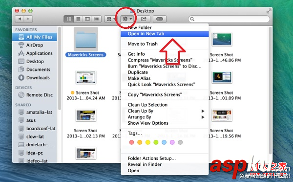
Task: Click the Edit Tags toolbar button
Action: tap(160, 19)
